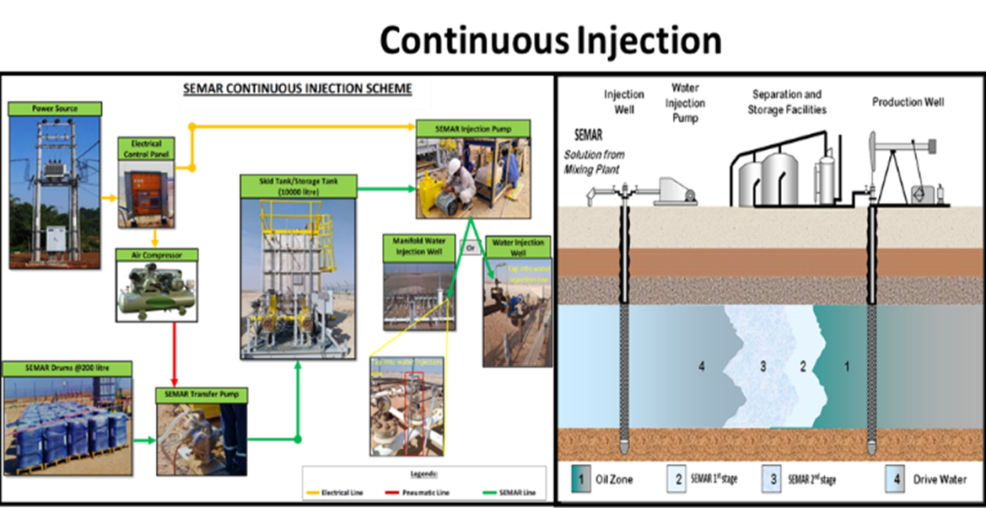Click the small 'Or' box between arrows
The height and width of the screenshot is (508, 986).
471,247
